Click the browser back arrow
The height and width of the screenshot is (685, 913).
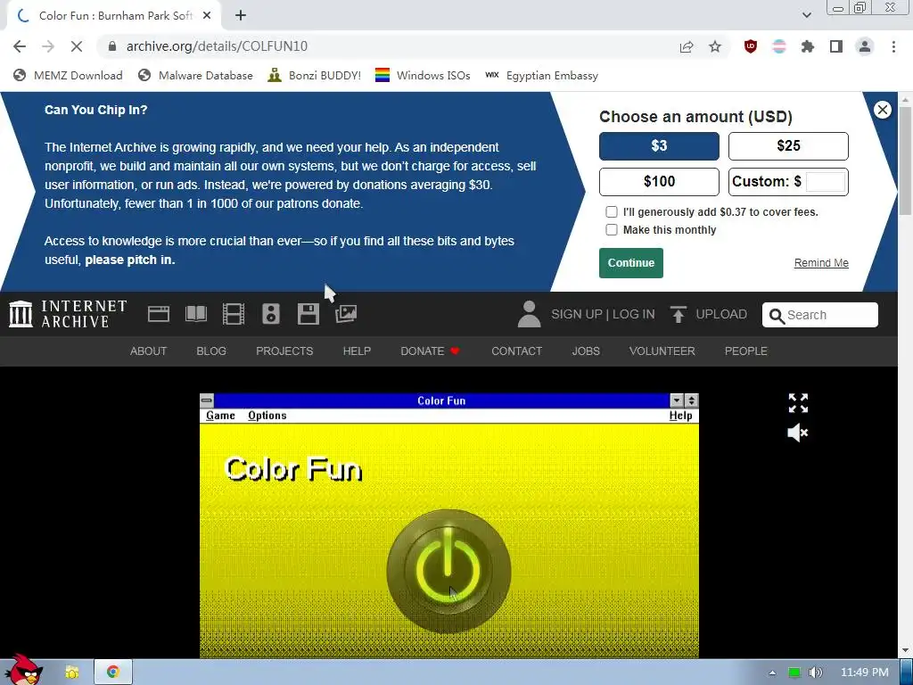click(x=20, y=46)
